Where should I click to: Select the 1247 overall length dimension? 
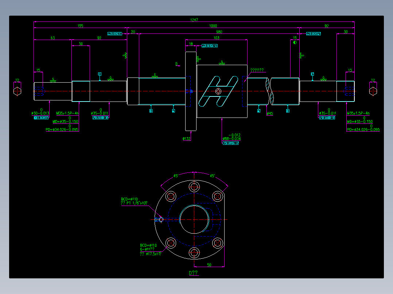pyautogui.click(x=194, y=20)
